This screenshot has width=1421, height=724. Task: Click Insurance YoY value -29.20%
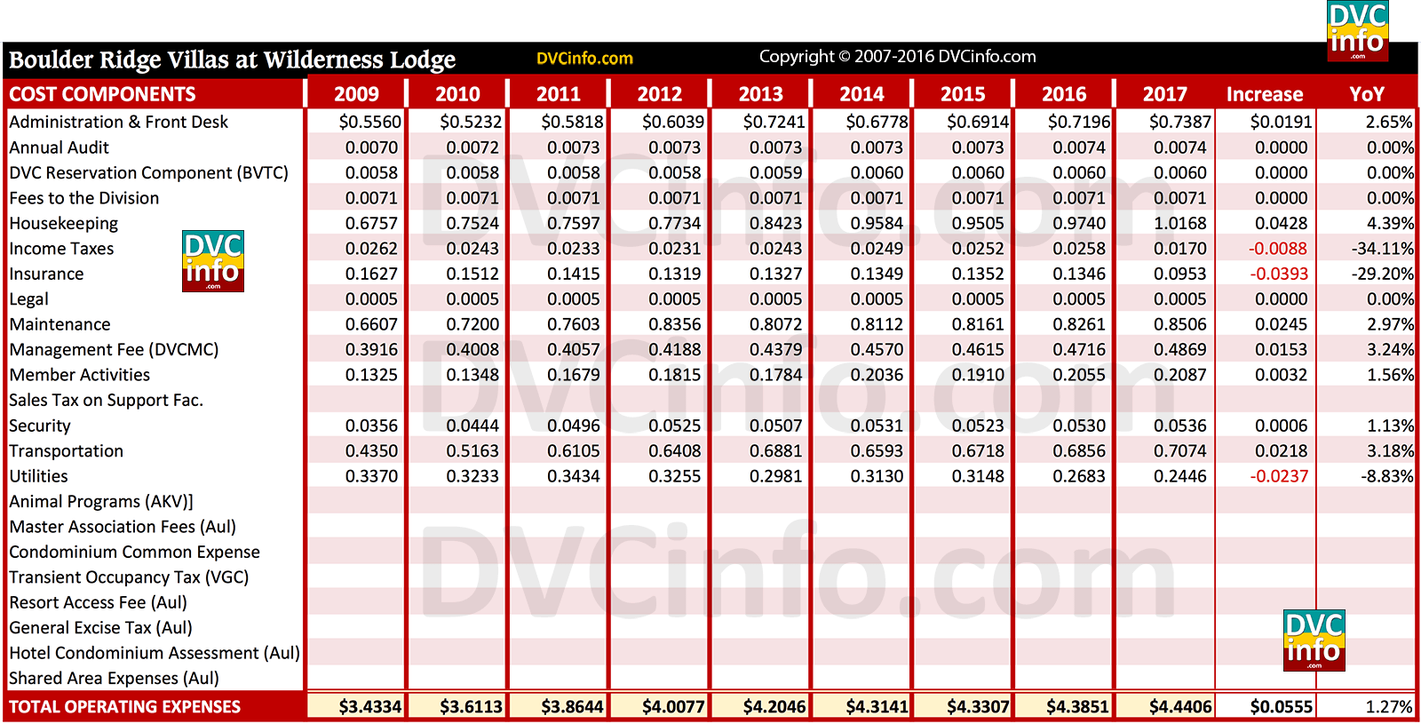(x=1383, y=274)
